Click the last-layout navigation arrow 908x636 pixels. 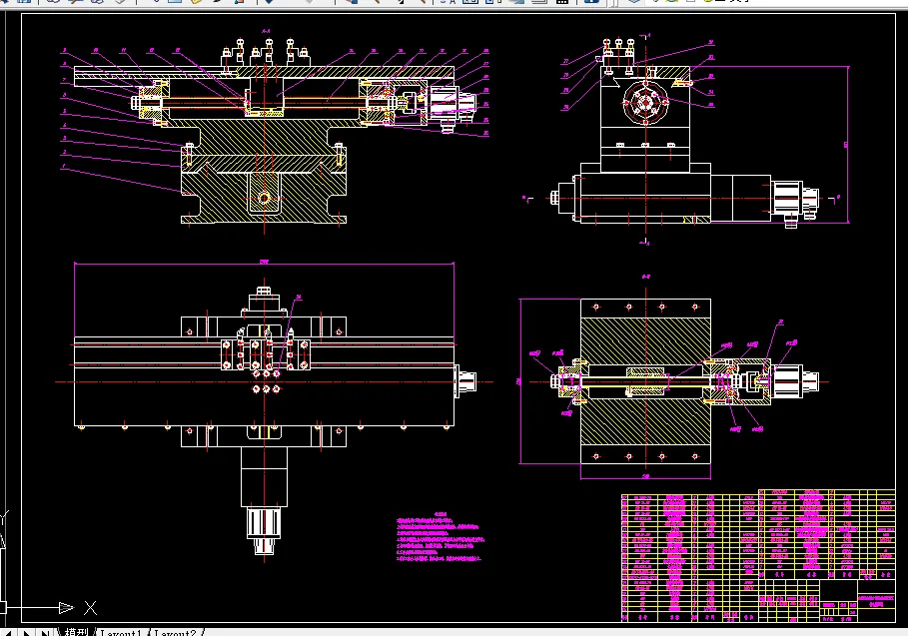pyautogui.click(x=45, y=631)
